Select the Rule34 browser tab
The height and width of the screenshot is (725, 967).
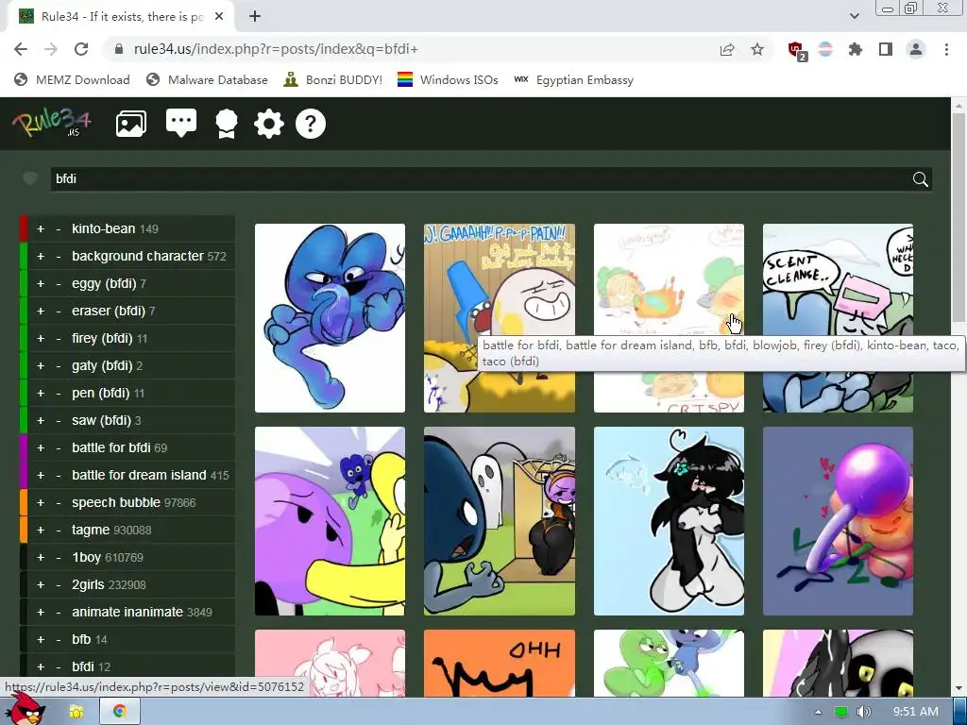(x=122, y=17)
